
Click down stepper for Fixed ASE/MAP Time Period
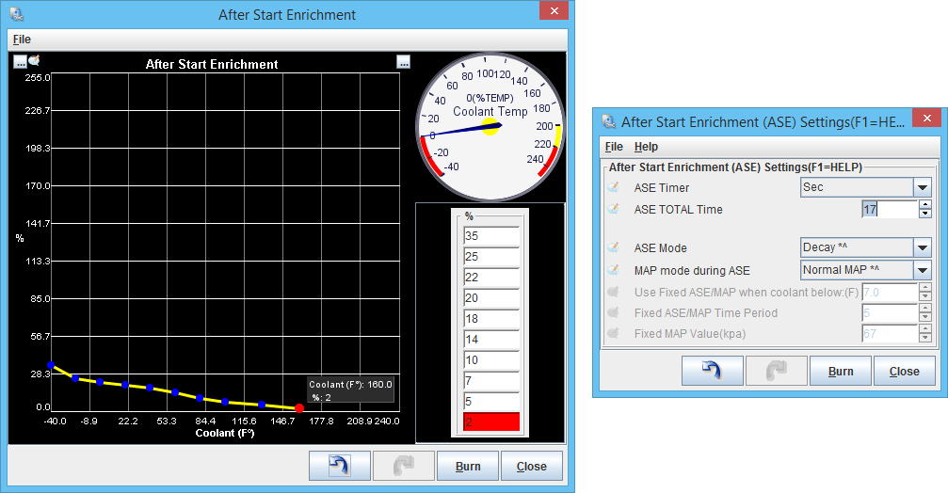click(925, 317)
